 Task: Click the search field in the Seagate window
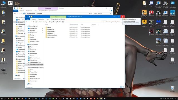pyautogui.click(x=113, y=22)
